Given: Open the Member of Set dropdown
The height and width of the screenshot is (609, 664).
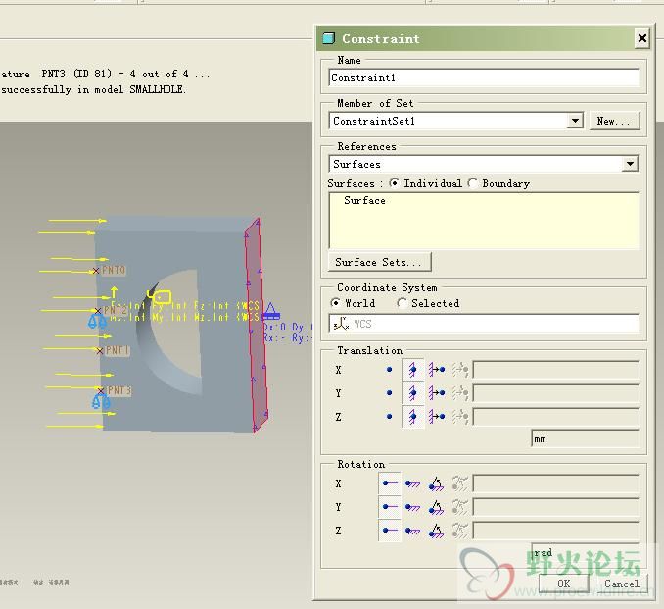Looking at the screenshot, I should tap(575, 121).
